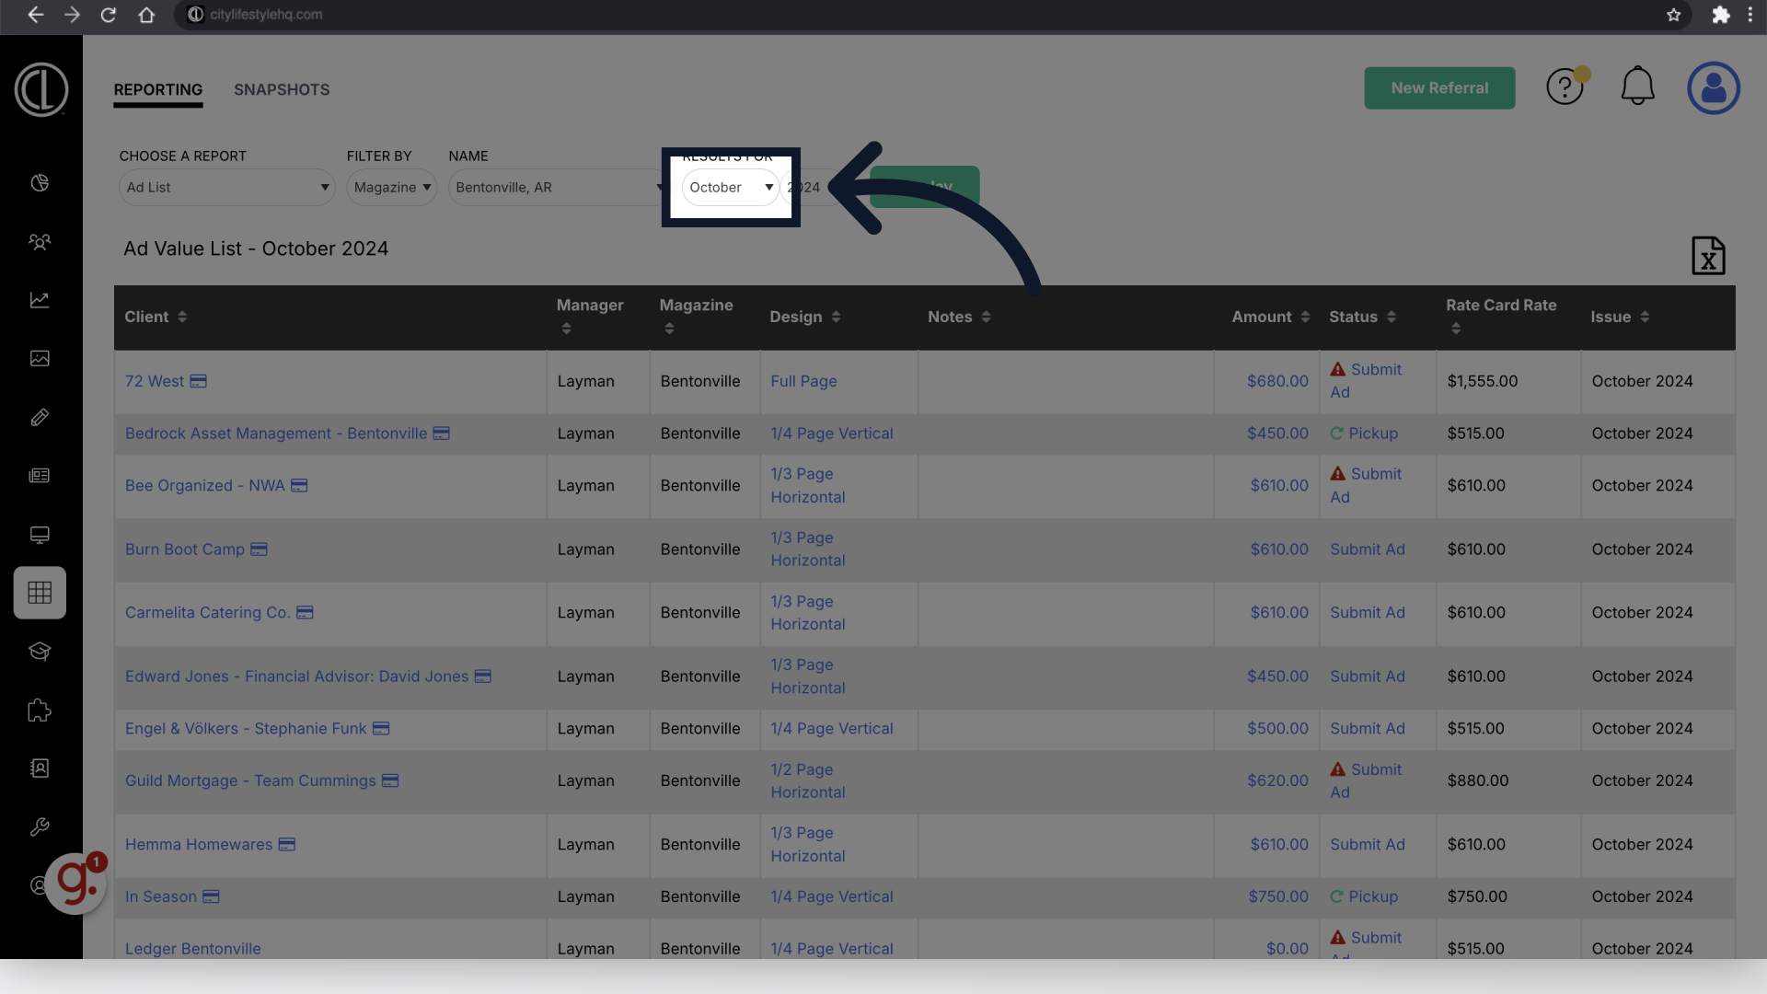Open the Grammarly floating badge
The image size is (1767, 994).
pyautogui.click(x=76, y=883)
